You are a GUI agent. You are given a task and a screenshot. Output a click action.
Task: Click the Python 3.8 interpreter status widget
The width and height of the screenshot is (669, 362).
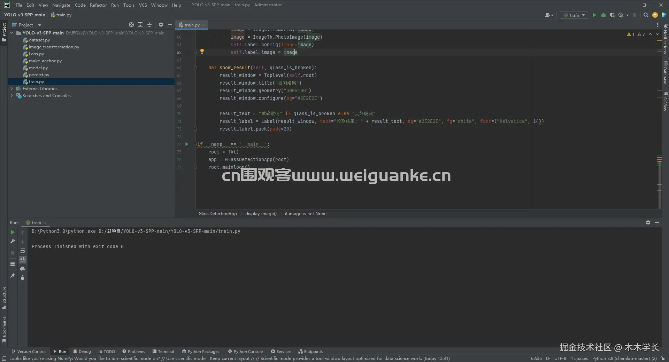tap(624, 358)
